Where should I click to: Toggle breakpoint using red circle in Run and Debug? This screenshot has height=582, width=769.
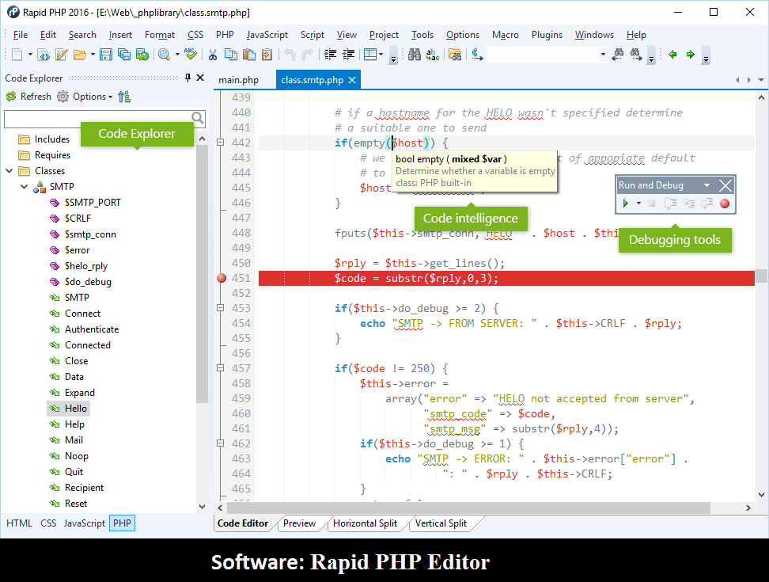(725, 204)
